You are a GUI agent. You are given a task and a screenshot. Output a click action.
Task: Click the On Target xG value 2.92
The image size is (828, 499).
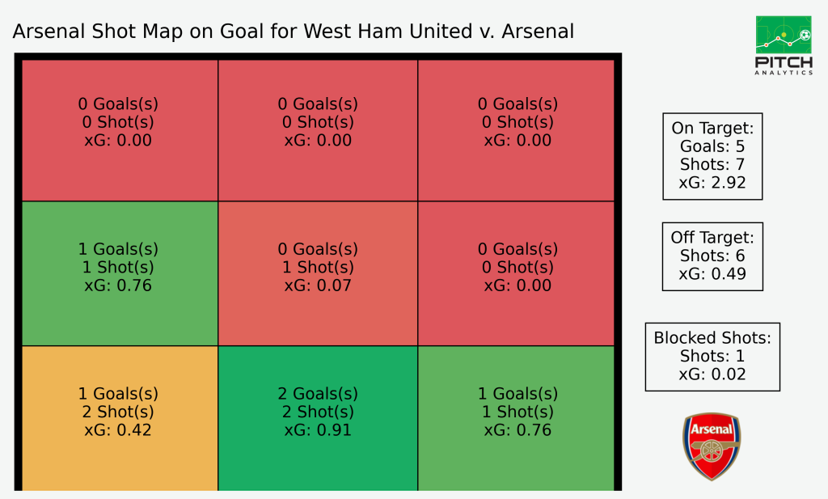click(x=712, y=183)
